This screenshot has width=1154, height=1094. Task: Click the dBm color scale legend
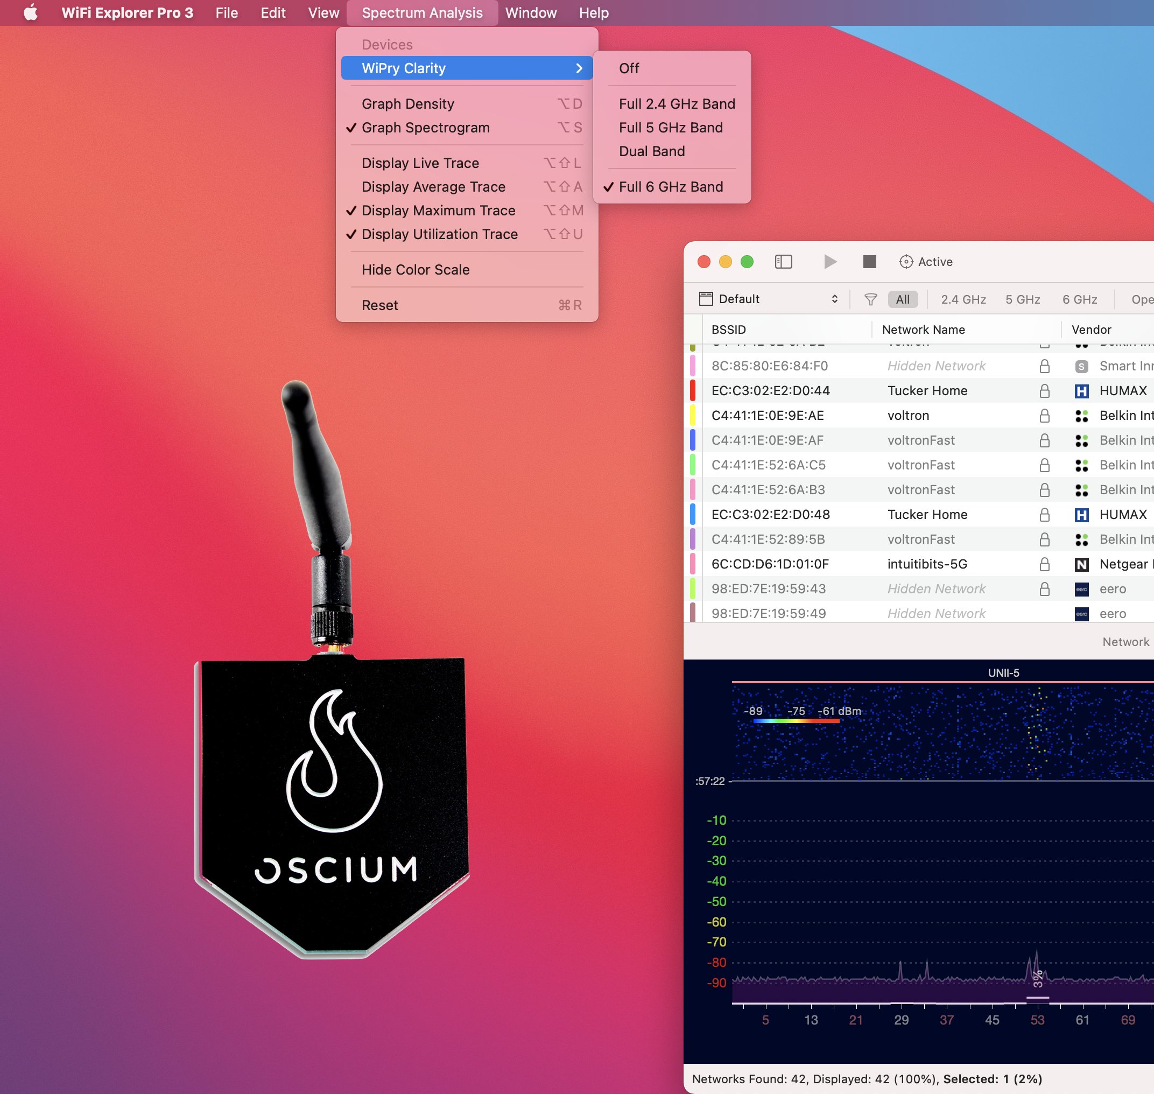coord(803,714)
